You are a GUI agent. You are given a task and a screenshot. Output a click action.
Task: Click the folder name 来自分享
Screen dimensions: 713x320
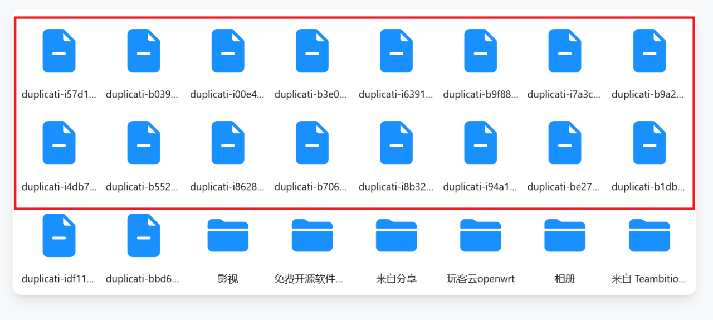[x=397, y=279]
